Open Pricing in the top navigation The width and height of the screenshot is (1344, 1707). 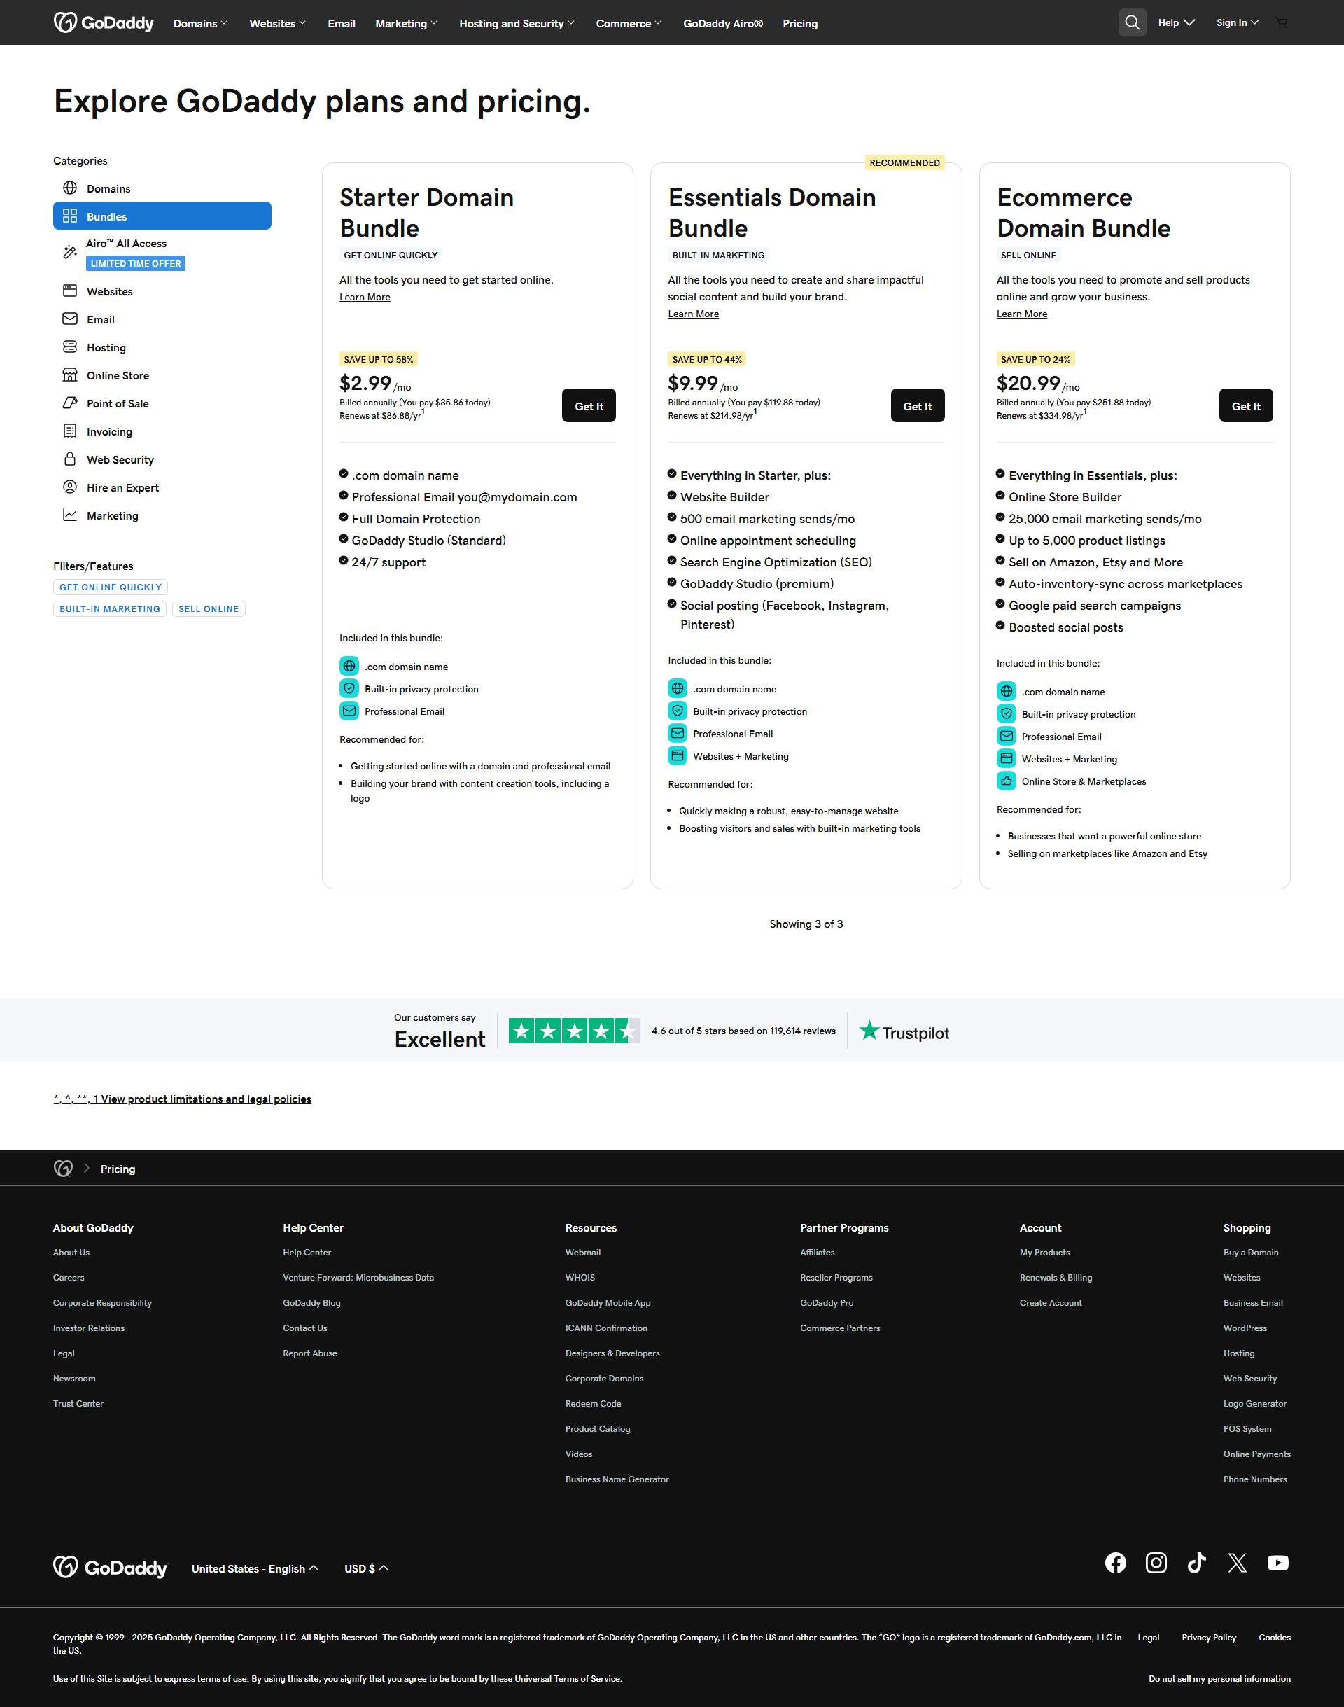(800, 24)
